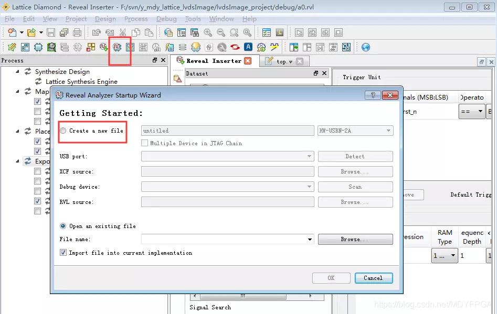Click the Save icon in toolbar
Image resolution: width=497 pixels, height=314 pixels.
(x=51, y=33)
